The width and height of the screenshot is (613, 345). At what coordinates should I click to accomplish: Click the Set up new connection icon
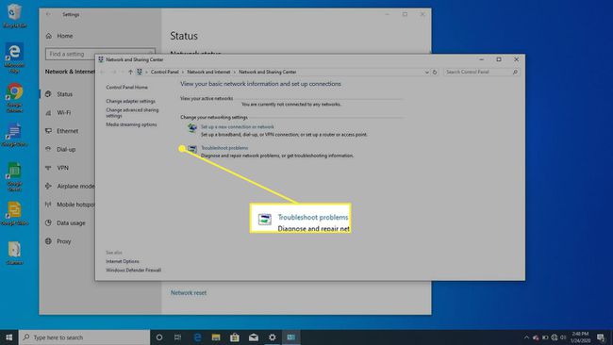[x=192, y=128]
